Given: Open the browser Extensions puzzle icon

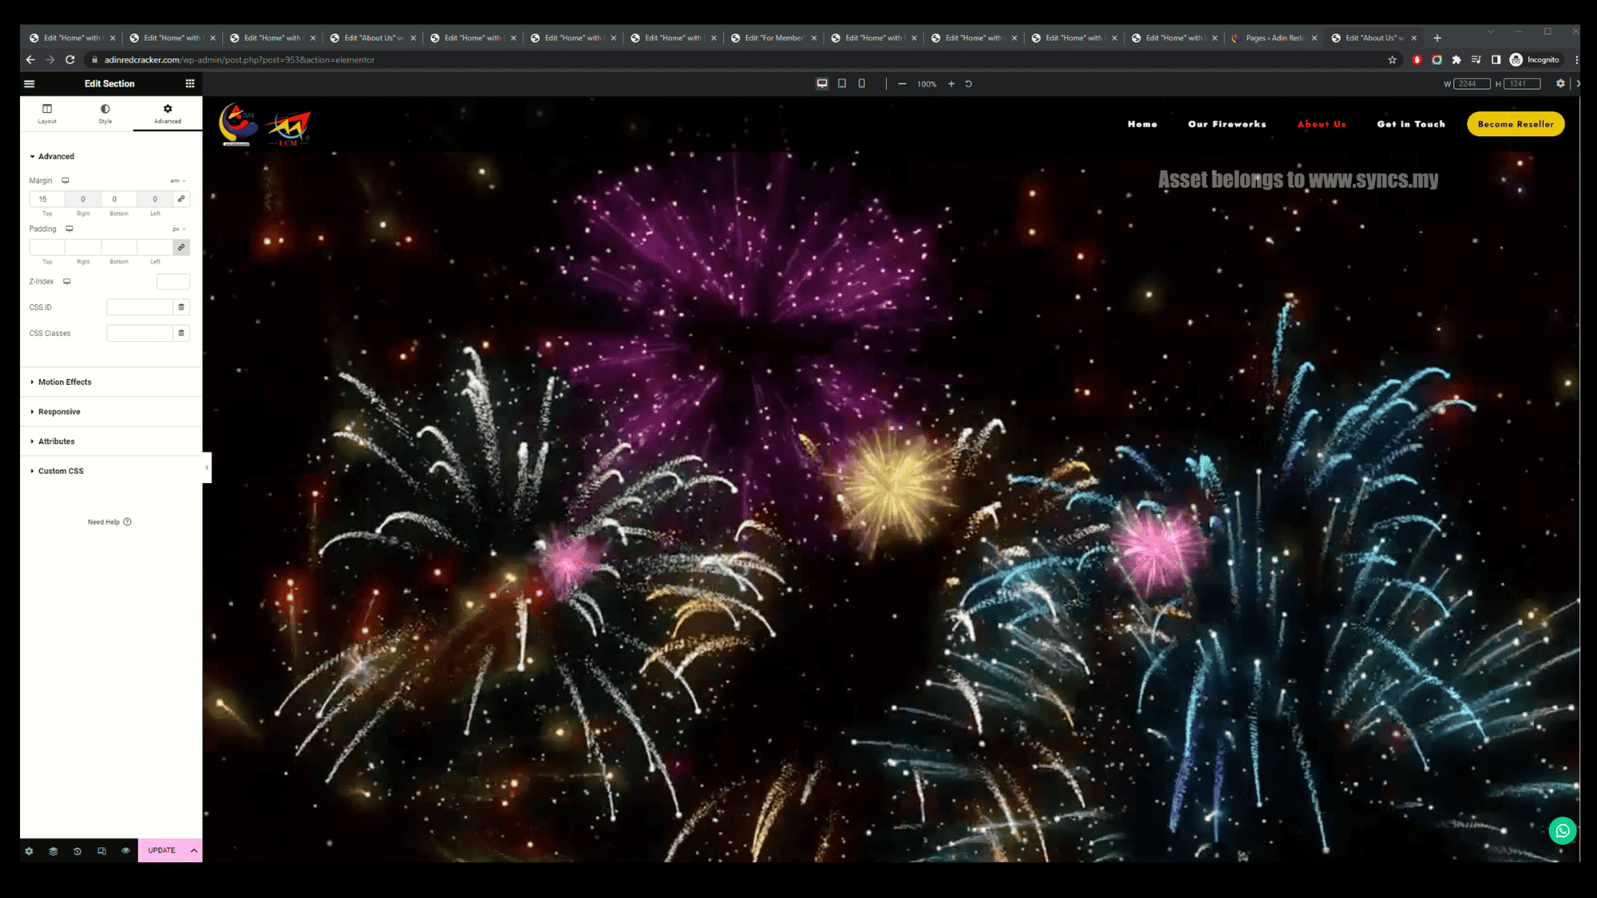Looking at the screenshot, I should pyautogui.click(x=1456, y=60).
